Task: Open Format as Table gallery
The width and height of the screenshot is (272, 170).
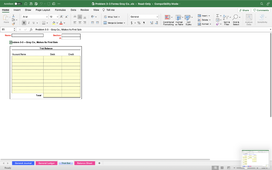Action: [x=179, y=20]
